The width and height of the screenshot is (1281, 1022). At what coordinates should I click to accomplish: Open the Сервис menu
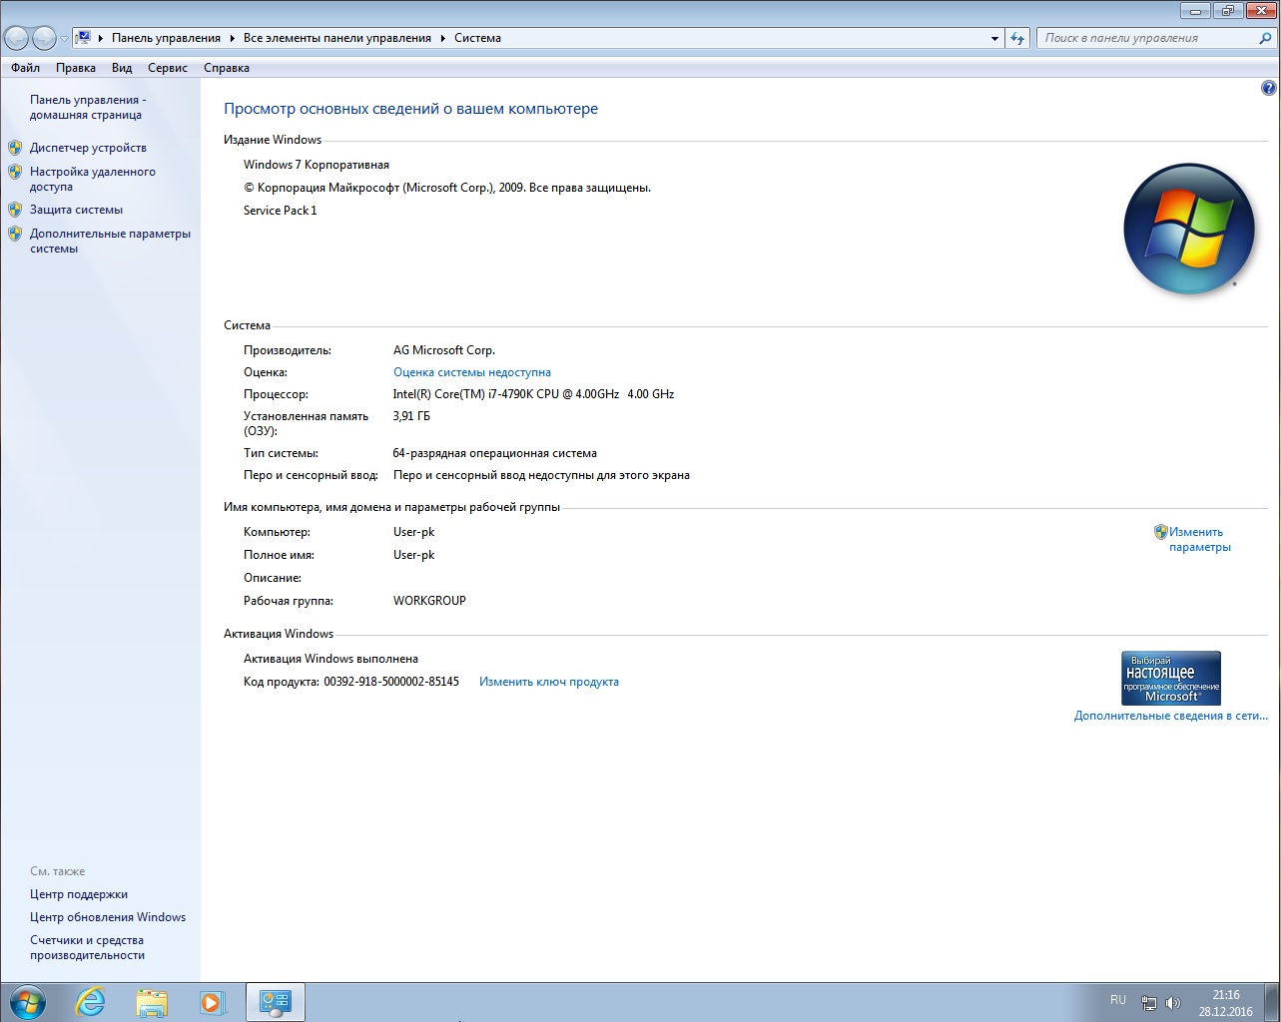[168, 68]
